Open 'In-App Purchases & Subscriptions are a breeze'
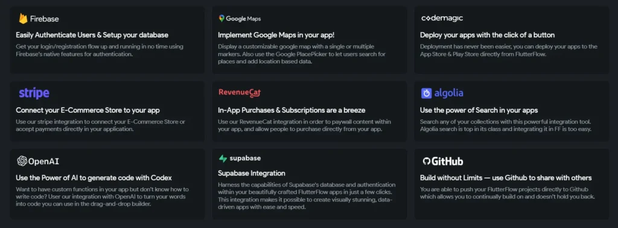618x228 pixels. (x=291, y=110)
